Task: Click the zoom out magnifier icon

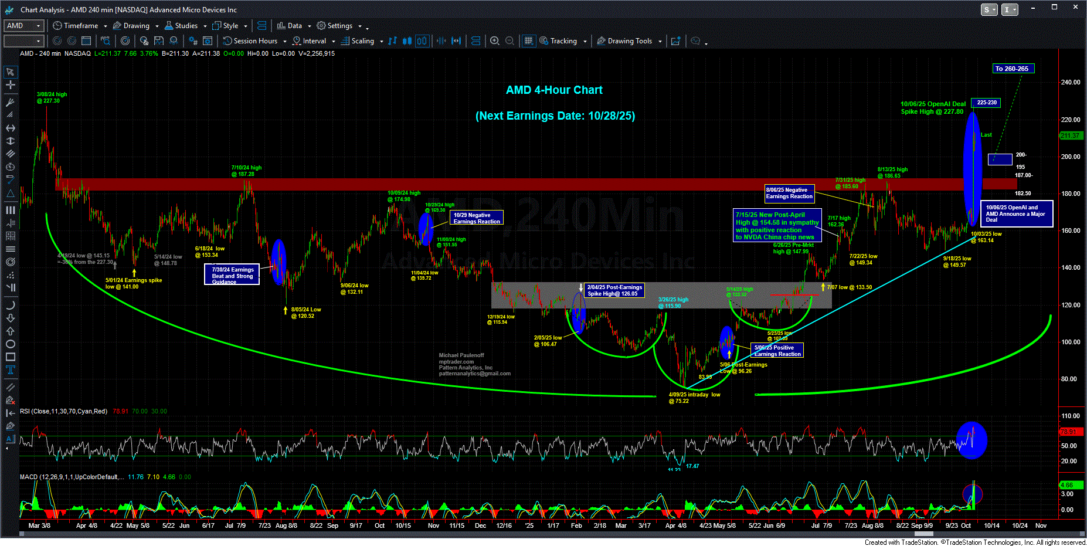Action: tap(509, 41)
